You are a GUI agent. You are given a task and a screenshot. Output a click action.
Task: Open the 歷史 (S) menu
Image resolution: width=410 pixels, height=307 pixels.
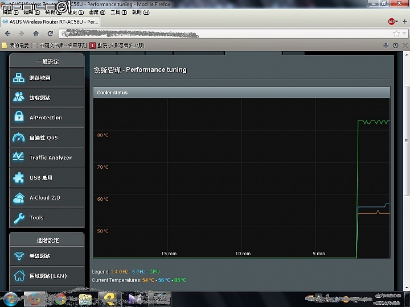click(x=76, y=13)
